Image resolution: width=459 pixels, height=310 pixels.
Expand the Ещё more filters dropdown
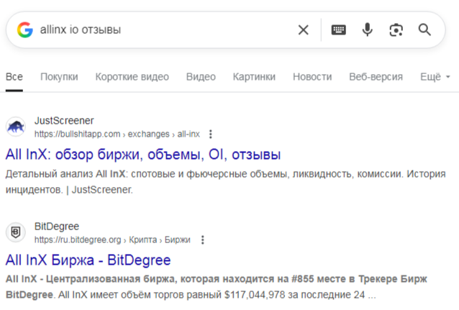(x=435, y=77)
